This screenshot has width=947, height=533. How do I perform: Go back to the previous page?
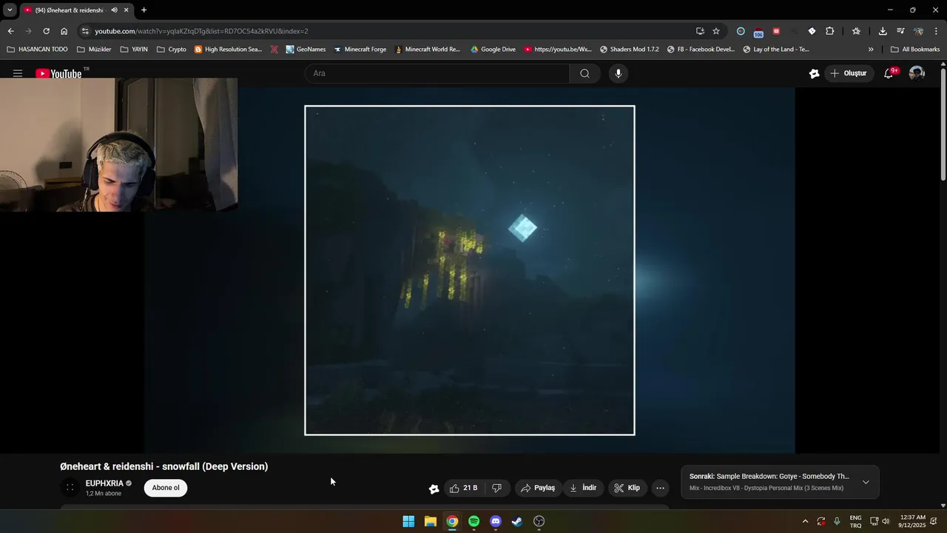[x=10, y=31]
